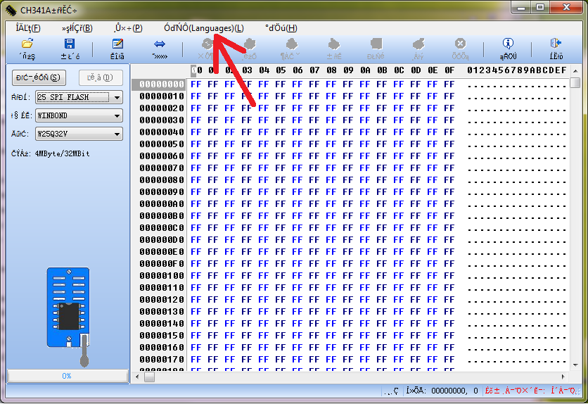Click the vertical scrollbar down arrow
This screenshot has height=404, width=588.
click(575, 365)
